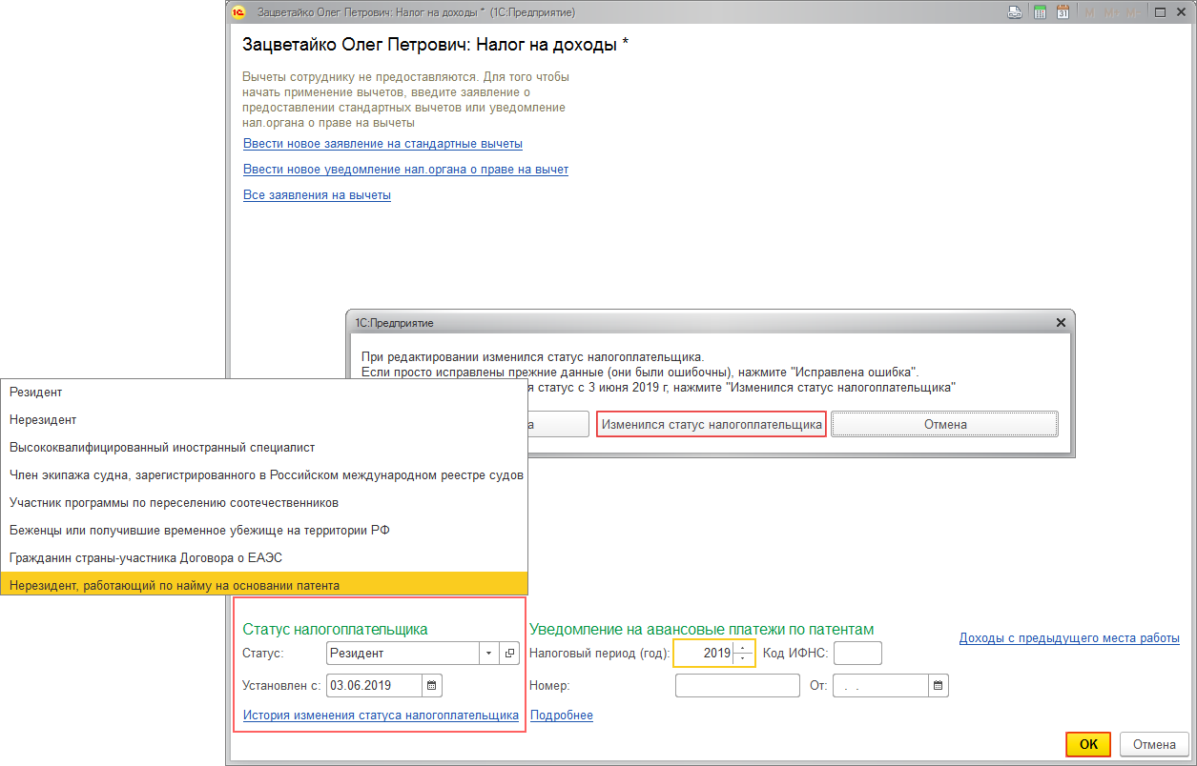Open the calendar icon in title bar
The image size is (1197, 766).
click(x=1063, y=12)
